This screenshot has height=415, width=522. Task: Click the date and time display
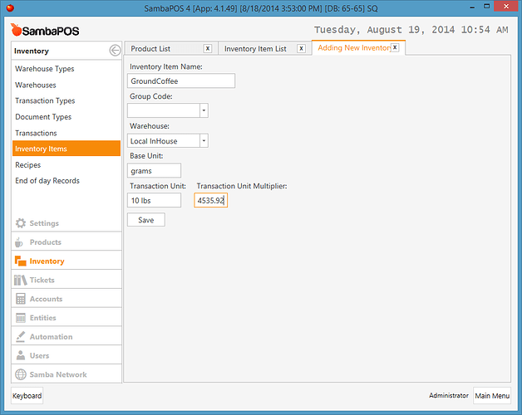point(411,30)
